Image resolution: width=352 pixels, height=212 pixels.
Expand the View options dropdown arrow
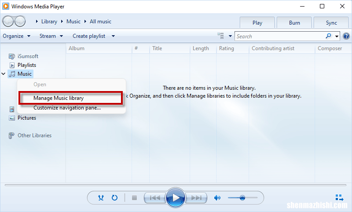230,36
